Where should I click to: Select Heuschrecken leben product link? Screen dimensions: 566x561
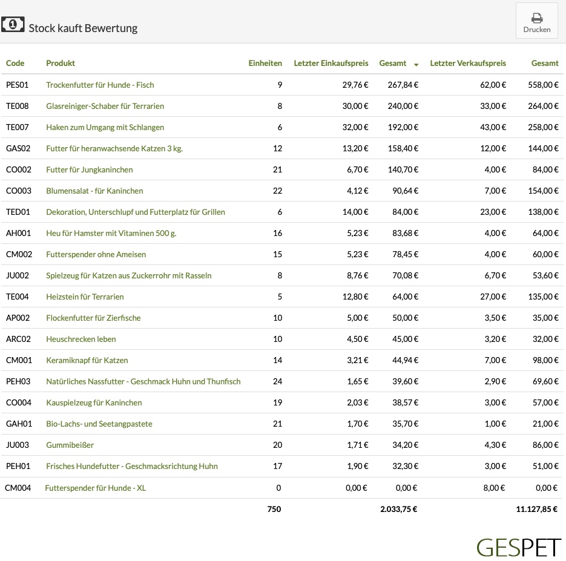[x=81, y=339]
